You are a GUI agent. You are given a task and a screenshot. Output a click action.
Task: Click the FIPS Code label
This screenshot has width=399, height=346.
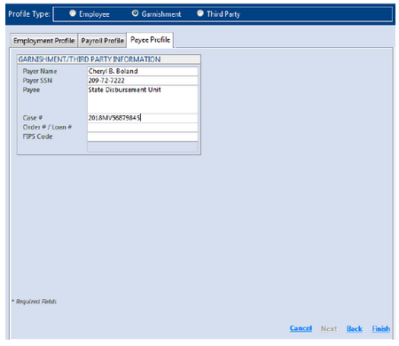click(37, 137)
